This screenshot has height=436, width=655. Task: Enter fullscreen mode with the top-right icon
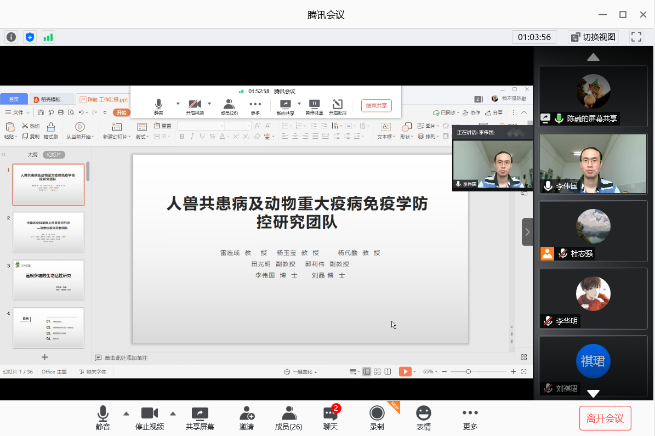pyautogui.click(x=636, y=37)
